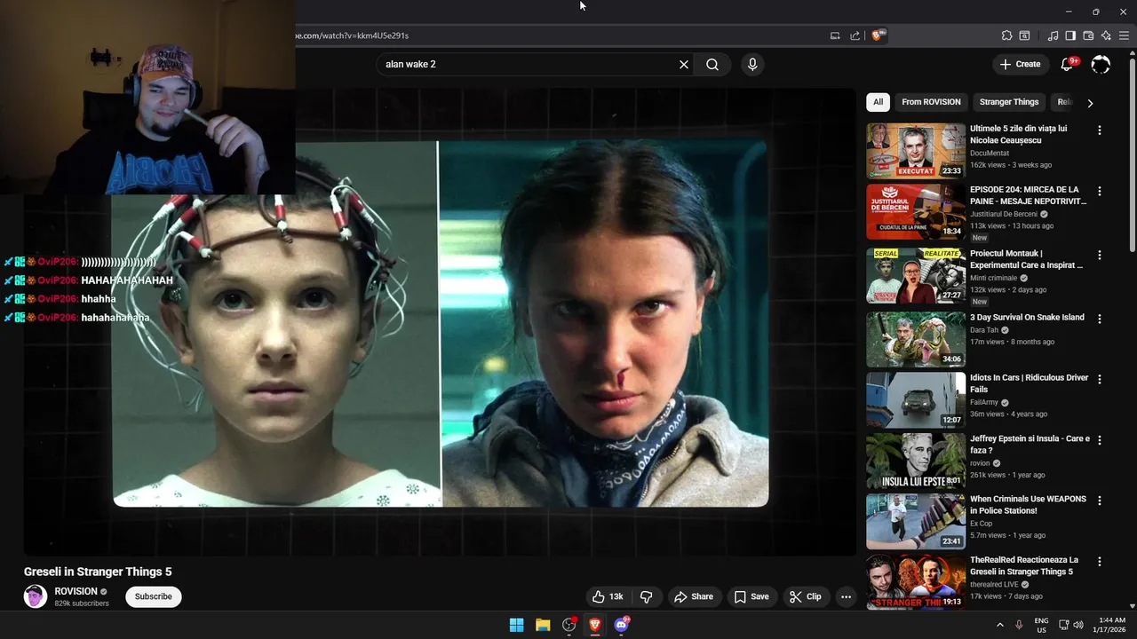Open Brave Leo AI sparkle icon
This screenshot has height=639, width=1137.
(1106, 35)
